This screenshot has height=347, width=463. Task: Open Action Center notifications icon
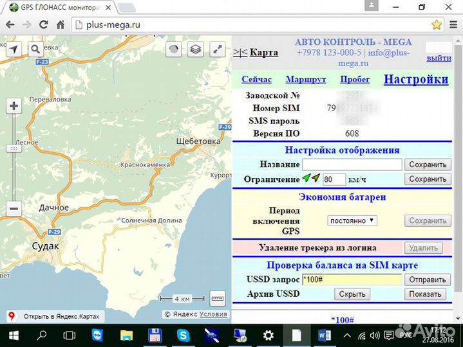389,335
